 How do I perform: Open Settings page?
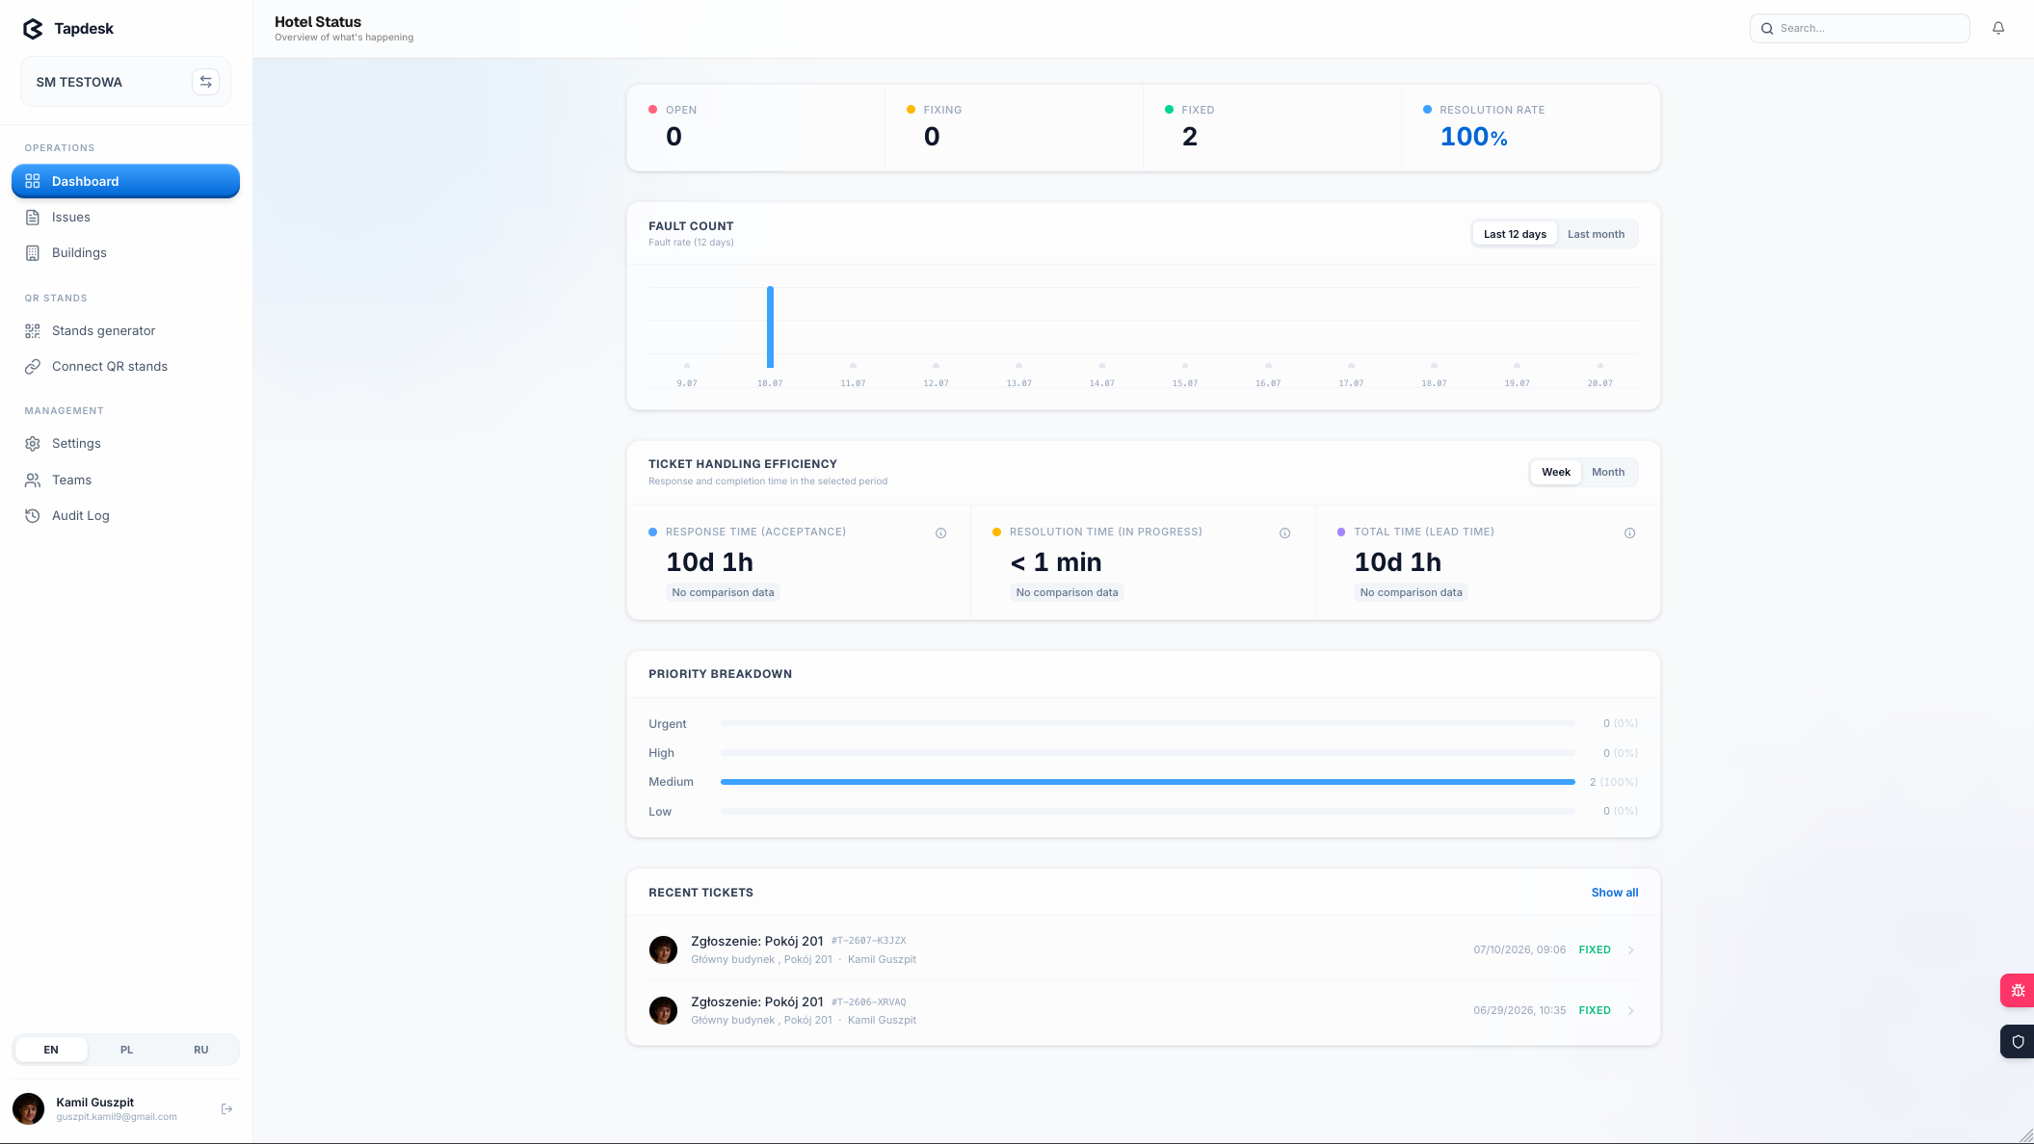[125, 443]
